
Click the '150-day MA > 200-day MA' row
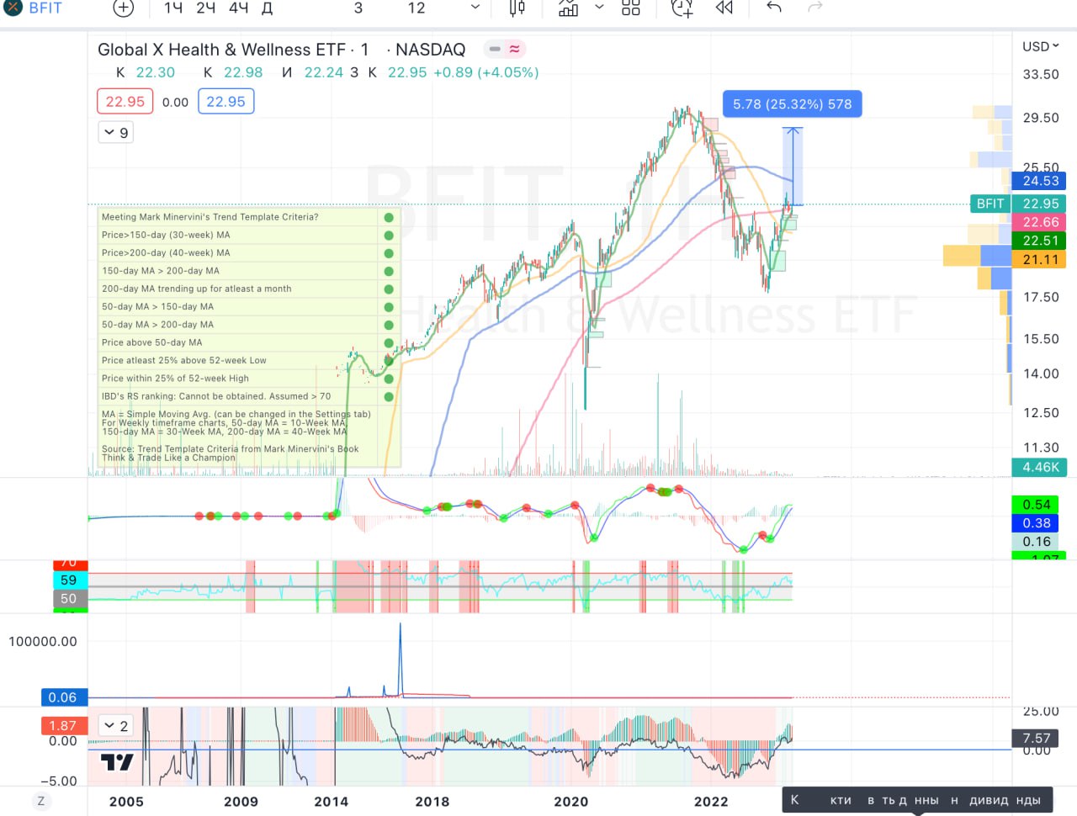(249, 271)
